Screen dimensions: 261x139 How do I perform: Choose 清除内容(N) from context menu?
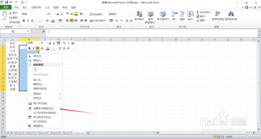click(45, 88)
